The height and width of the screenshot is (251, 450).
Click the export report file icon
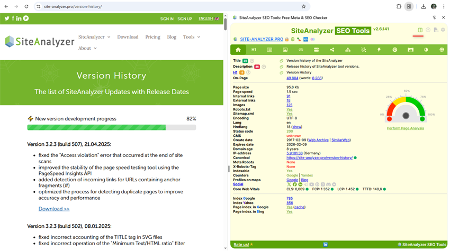tap(436, 30)
